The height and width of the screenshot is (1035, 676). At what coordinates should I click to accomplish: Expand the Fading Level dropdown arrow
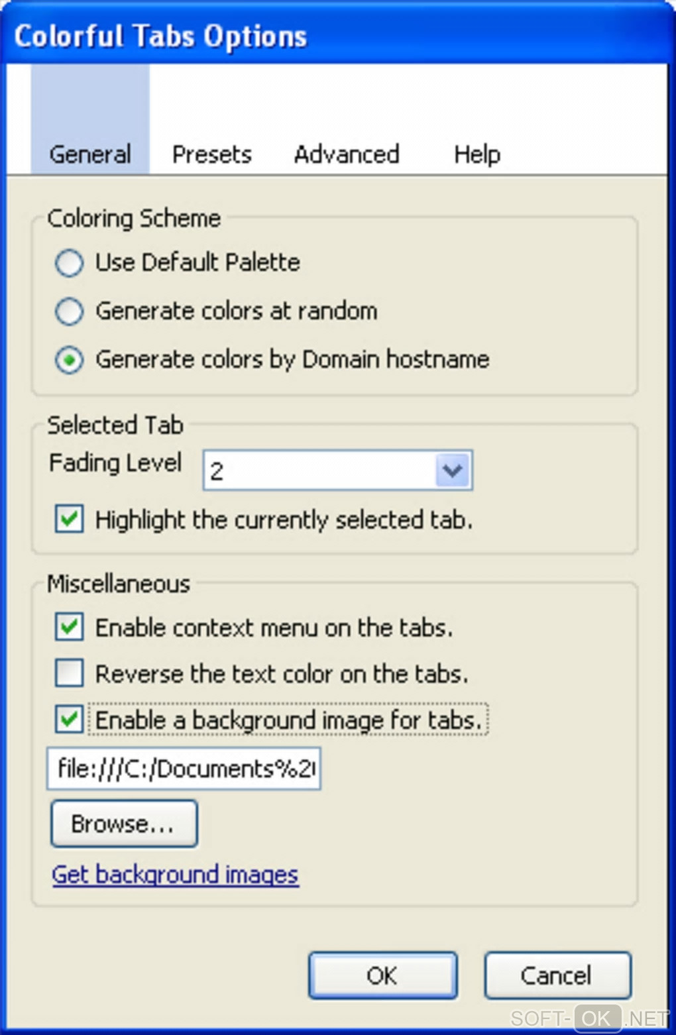(453, 470)
